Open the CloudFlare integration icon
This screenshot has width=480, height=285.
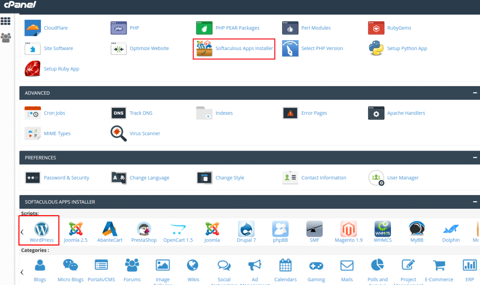tap(32, 27)
